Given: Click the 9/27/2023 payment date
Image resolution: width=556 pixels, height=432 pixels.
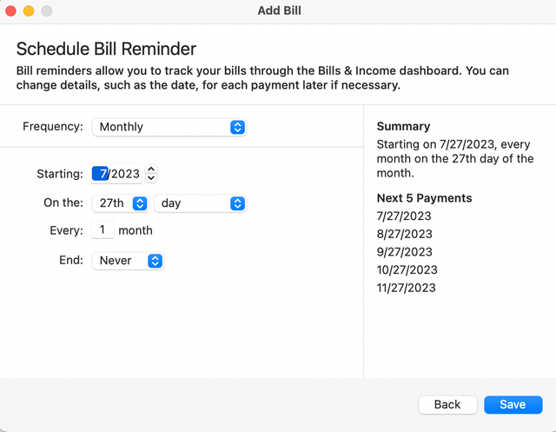Looking at the screenshot, I should point(404,252).
